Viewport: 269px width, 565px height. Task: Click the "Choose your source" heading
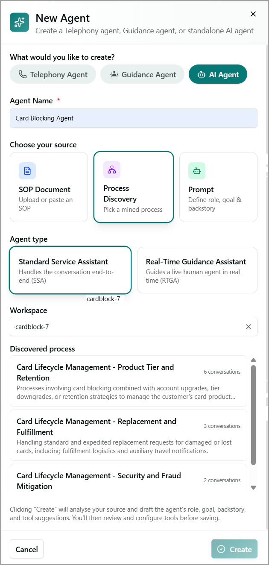[43, 145]
